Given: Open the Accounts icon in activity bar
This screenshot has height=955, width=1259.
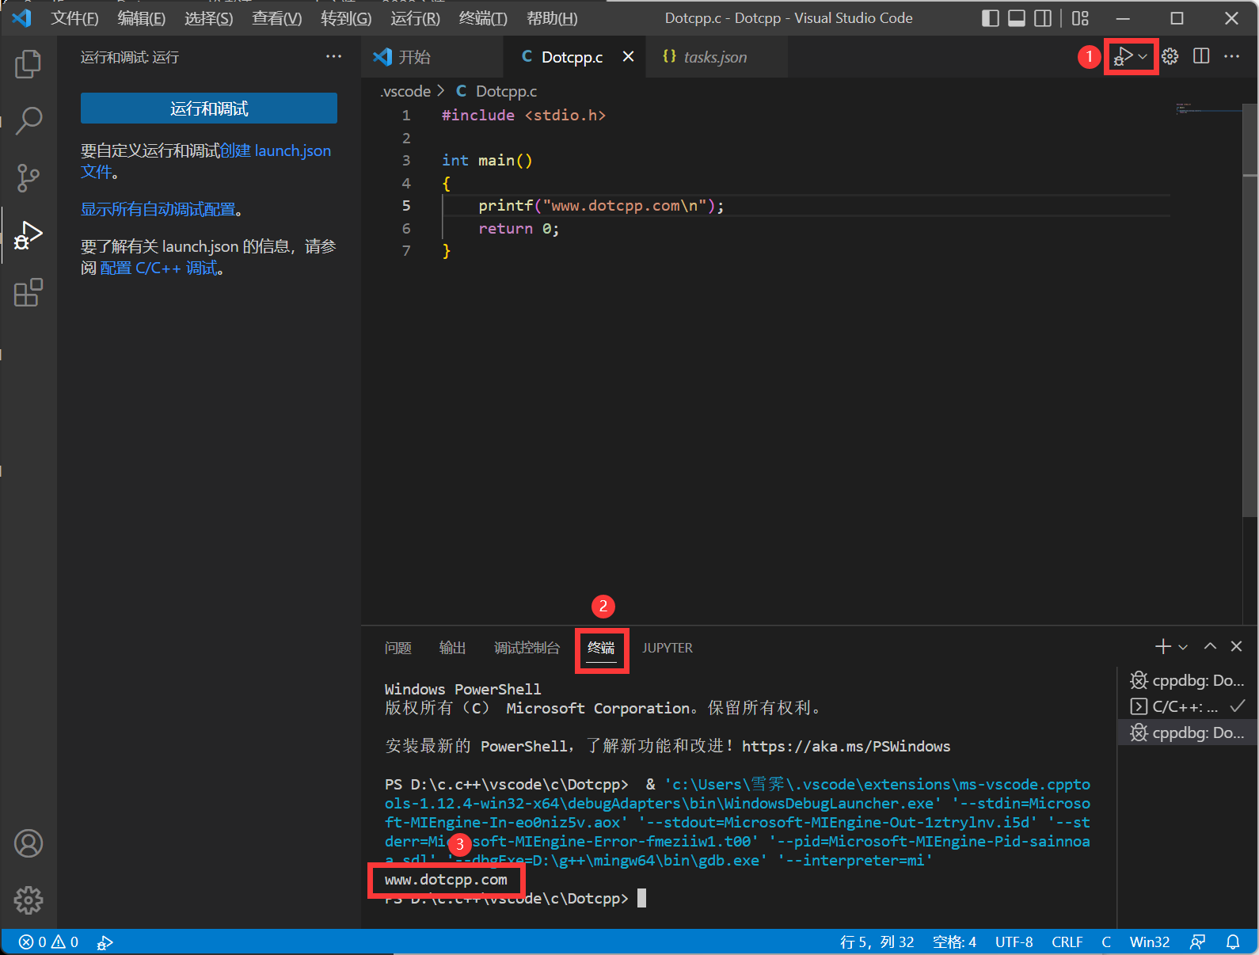Looking at the screenshot, I should coord(29,843).
